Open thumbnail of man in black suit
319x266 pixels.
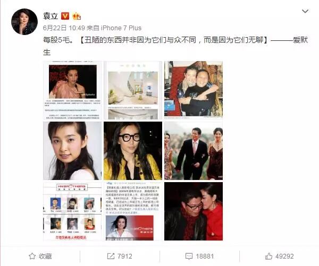pyautogui.click(x=194, y=151)
